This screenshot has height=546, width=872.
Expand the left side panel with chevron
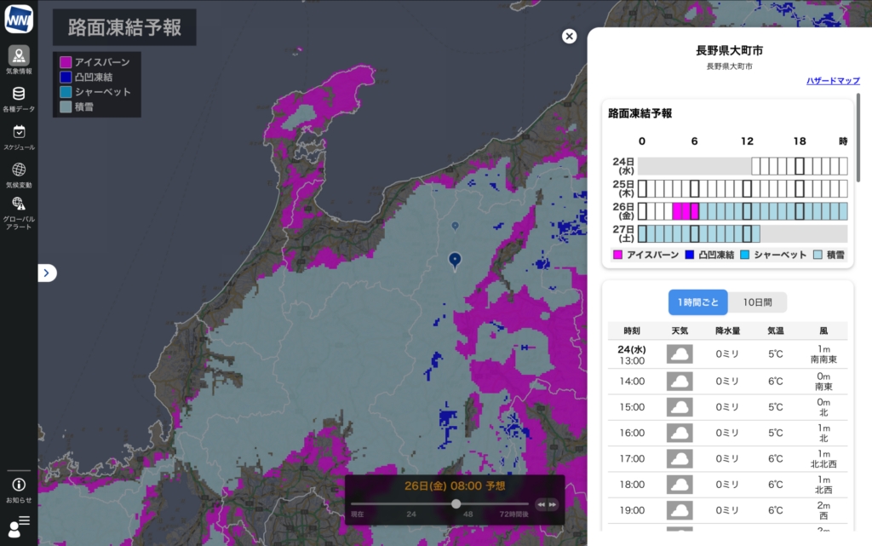pyautogui.click(x=48, y=273)
